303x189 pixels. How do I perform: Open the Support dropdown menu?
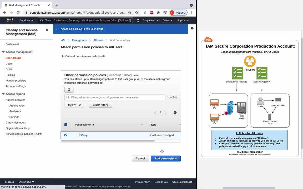point(183,20)
